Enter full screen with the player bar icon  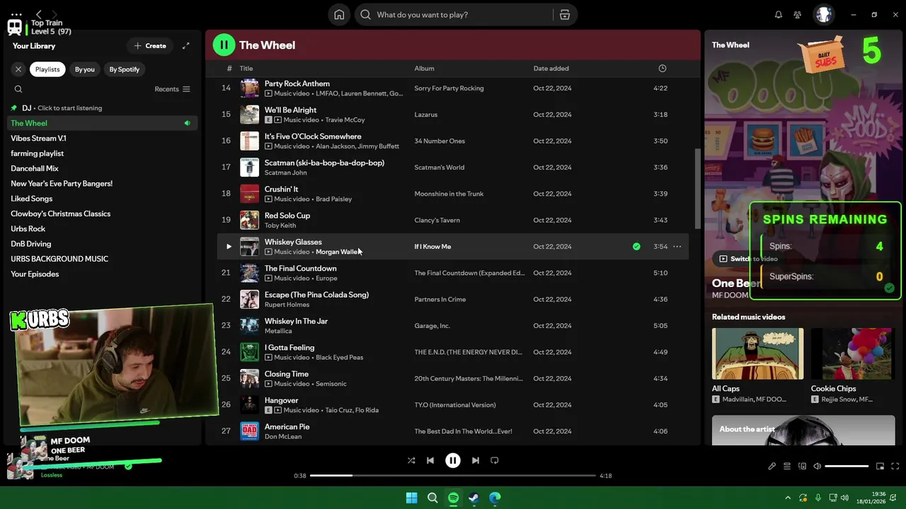(x=895, y=467)
